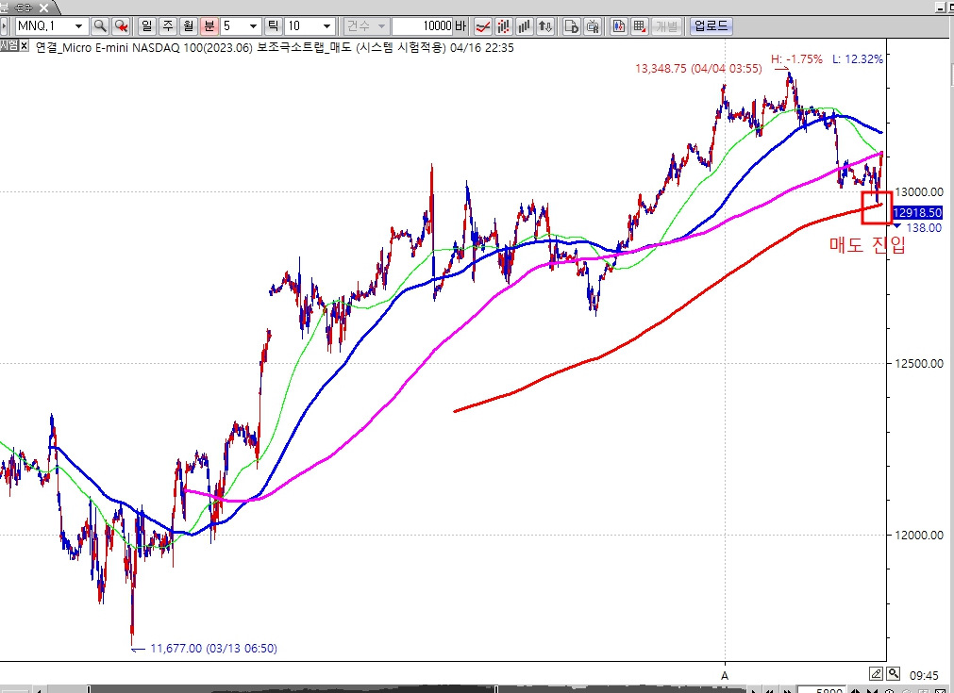Toggle the minute (분) period button
The image size is (954, 693).
(209, 26)
